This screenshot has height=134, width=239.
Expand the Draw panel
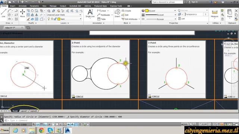[9, 23]
